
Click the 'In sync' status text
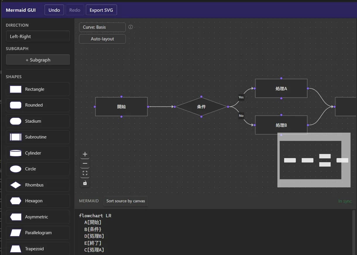coord(345,201)
